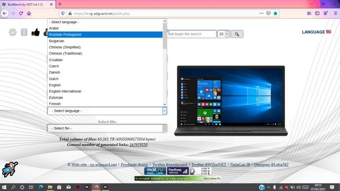Open Firefox library icon

tap(309, 13)
